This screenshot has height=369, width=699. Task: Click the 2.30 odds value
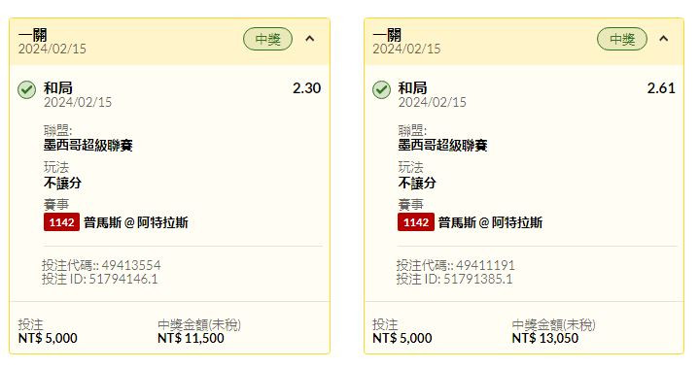tap(306, 88)
